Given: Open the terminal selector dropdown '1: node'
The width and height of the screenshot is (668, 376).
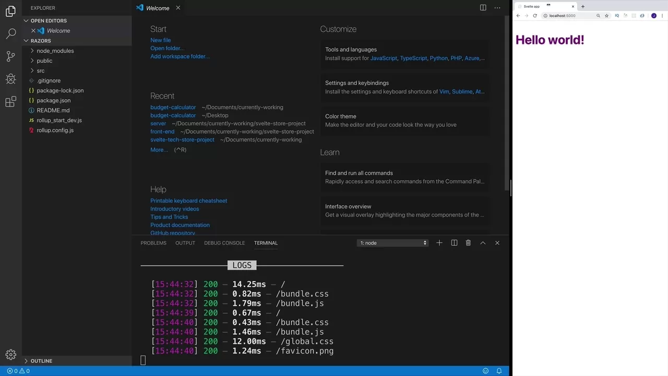Looking at the screenshot, I should pyautogui.click(x=393, y=243).
